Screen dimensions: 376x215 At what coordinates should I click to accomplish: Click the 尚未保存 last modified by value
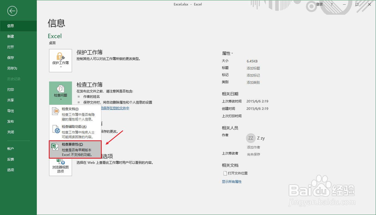(253, 155)
